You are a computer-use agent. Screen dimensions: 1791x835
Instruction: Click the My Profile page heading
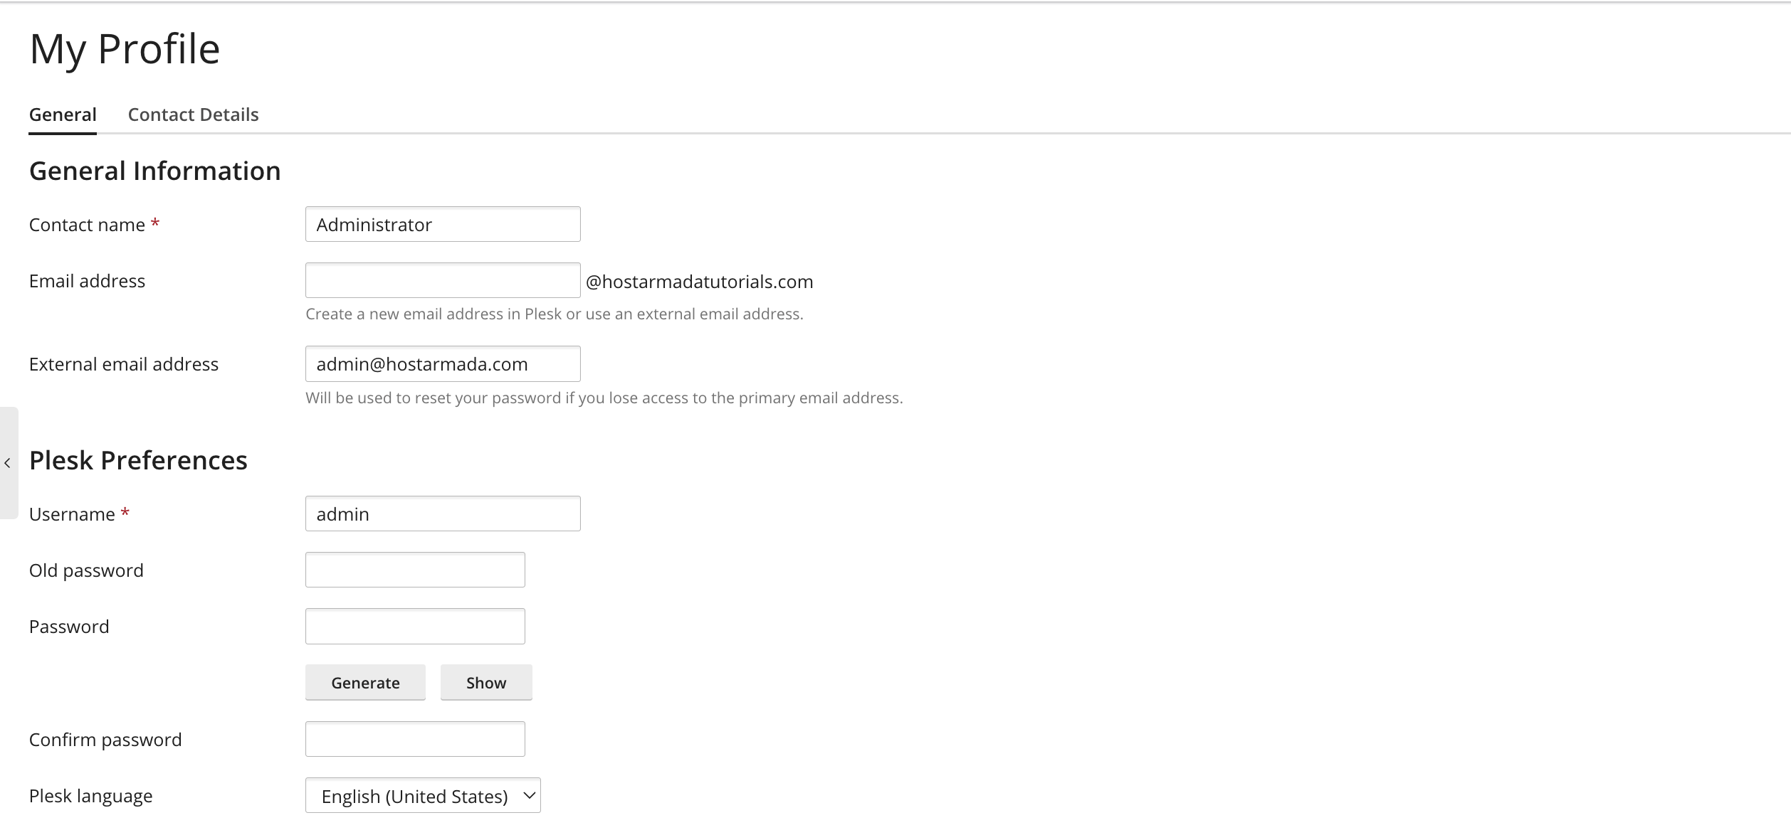point(125,49)
